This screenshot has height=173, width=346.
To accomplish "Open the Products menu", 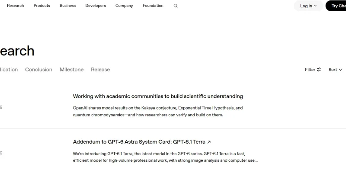I will (42, 6).
